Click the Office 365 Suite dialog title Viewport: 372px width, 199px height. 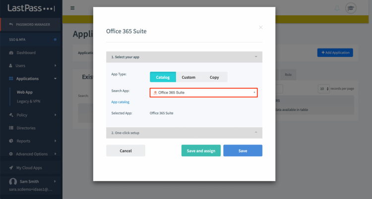pos(126,31)
